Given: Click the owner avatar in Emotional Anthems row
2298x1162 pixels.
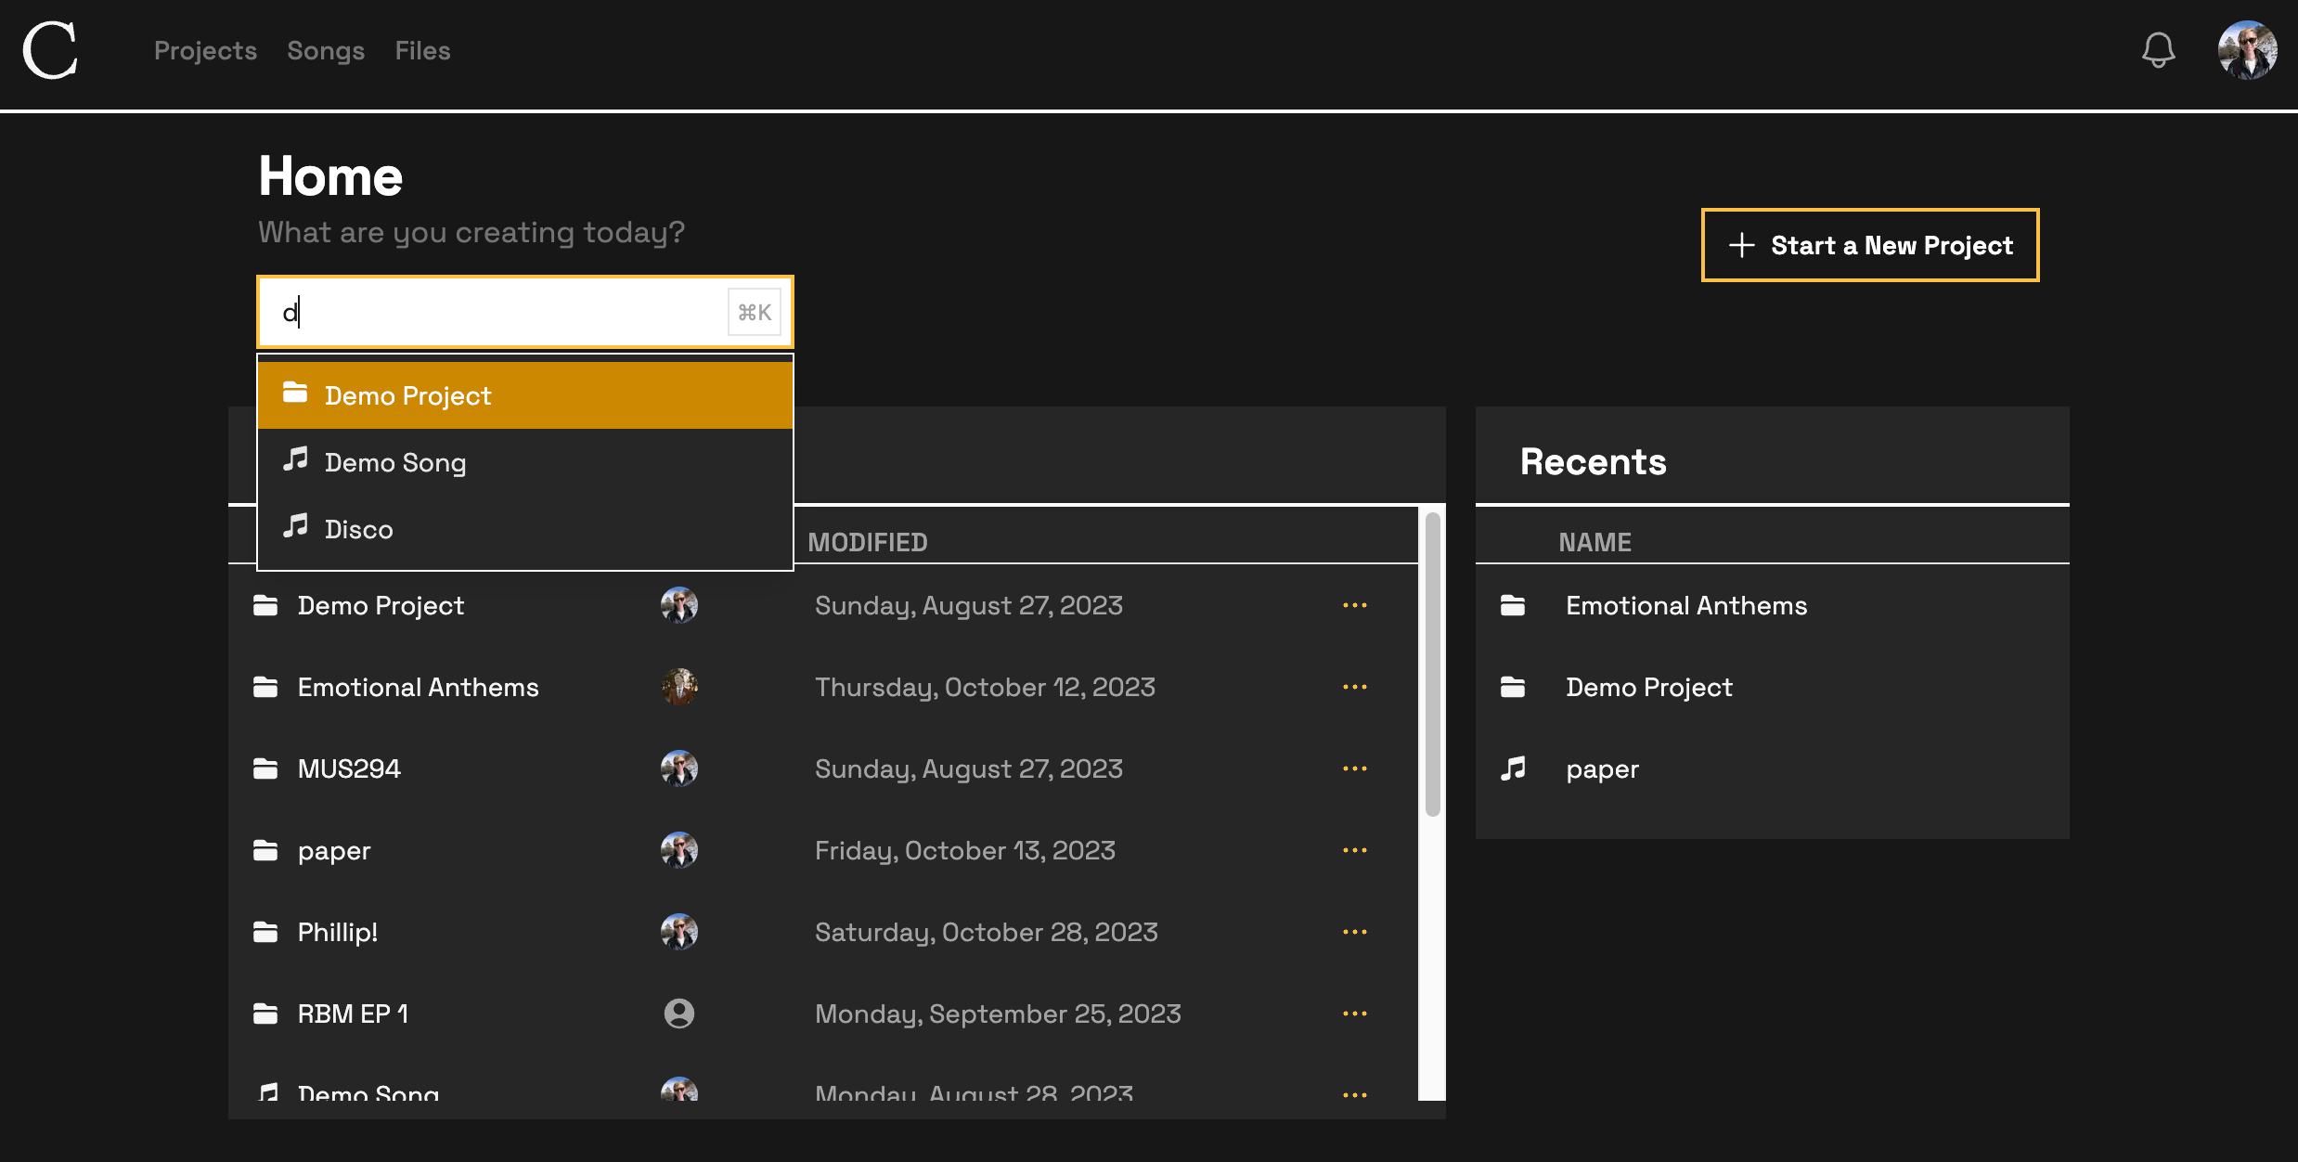Looking at the screenshot, I should point(679,687).
